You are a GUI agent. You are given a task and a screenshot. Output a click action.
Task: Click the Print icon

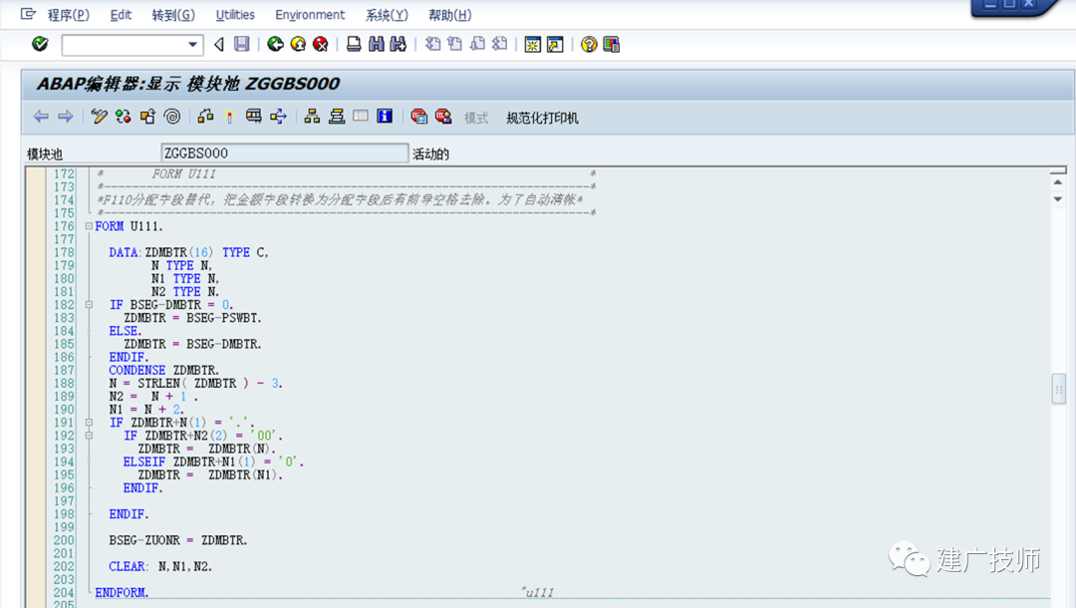[354, 45]
